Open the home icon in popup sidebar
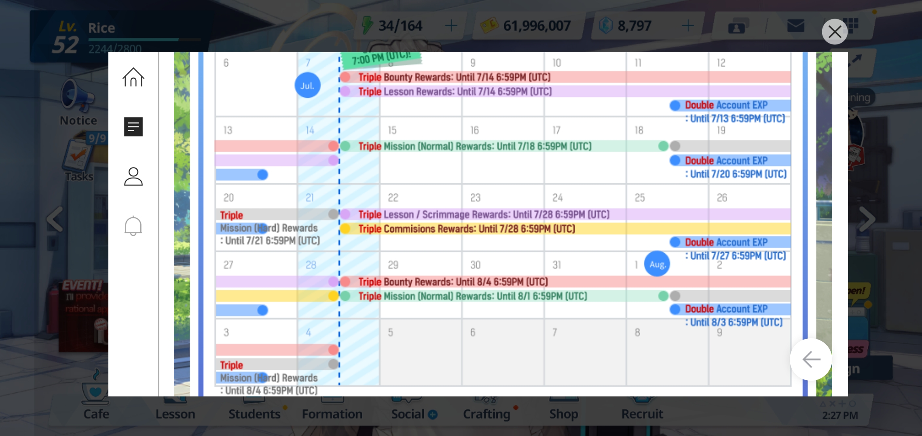 [x=133, y=77]
